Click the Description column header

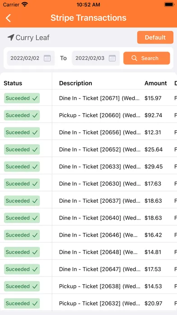(75, 83)
